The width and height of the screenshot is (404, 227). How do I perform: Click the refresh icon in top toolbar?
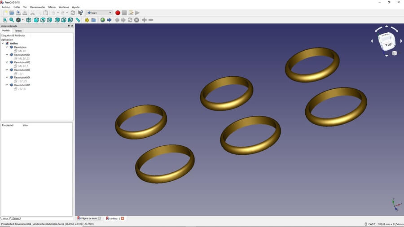pos(73,13)
